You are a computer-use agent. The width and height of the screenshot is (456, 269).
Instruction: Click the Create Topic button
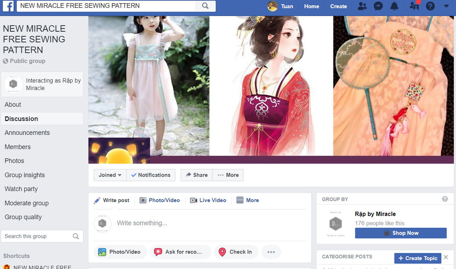[418, 258]
